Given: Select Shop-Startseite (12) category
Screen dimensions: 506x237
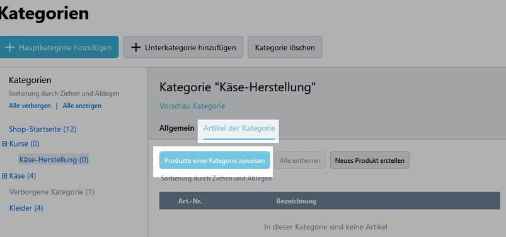Looking at the screenshot, I should pyautogui.click(x=43, y=130).
